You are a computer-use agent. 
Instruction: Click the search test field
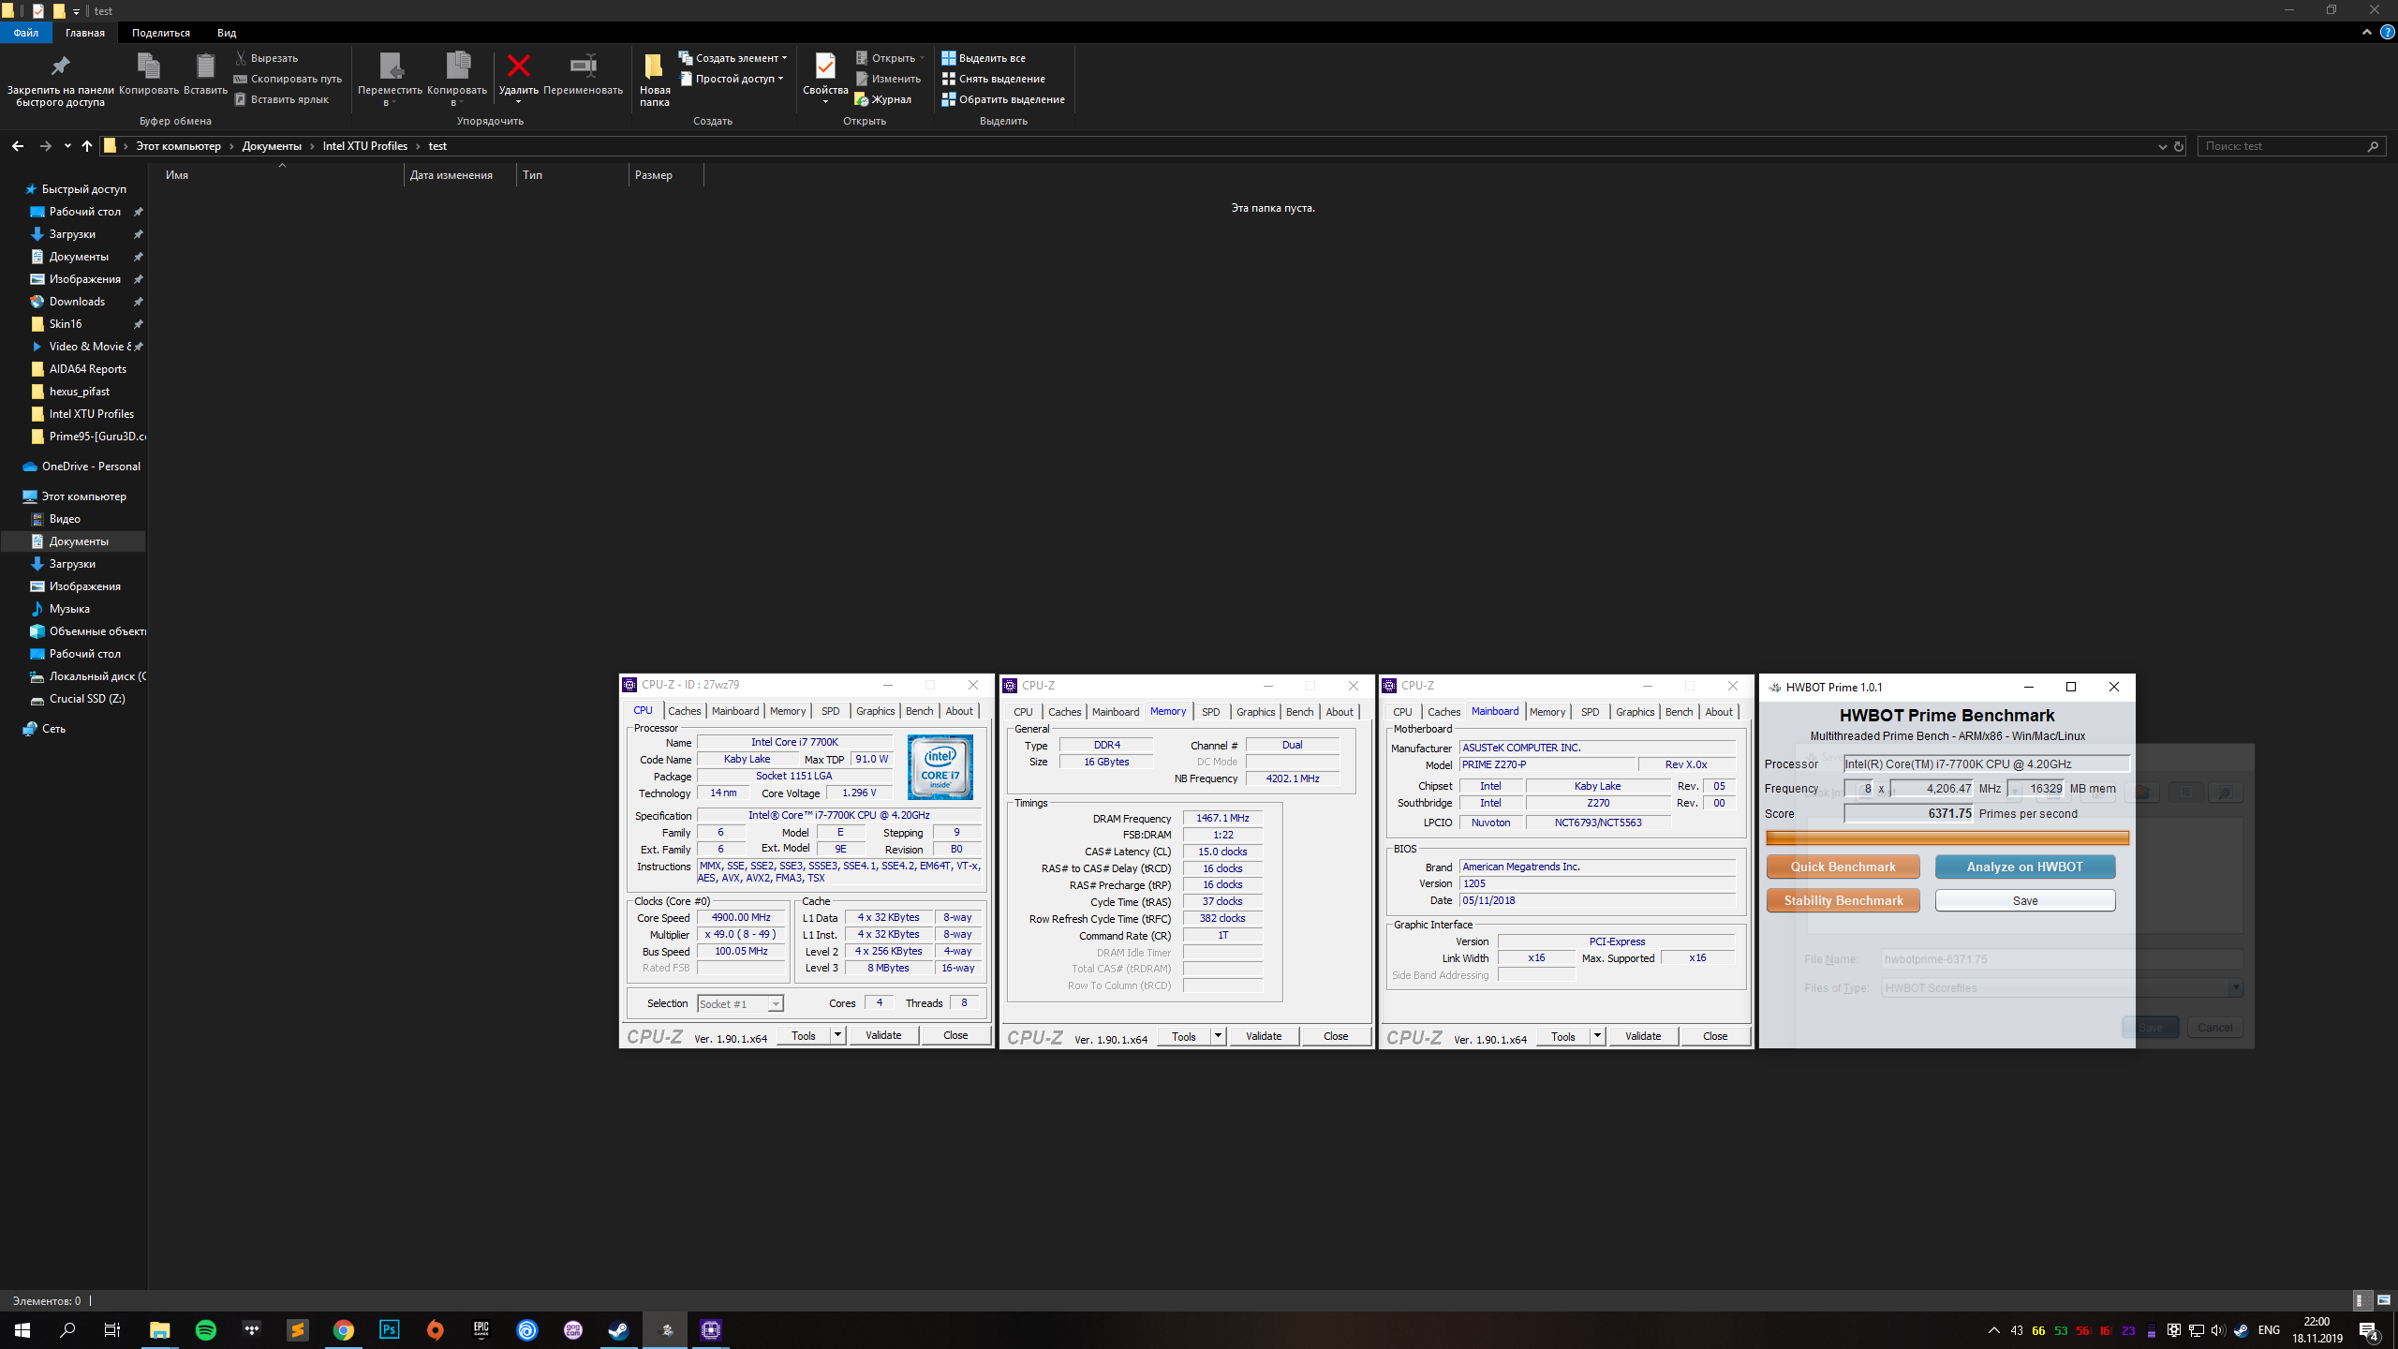pos(2283,146)
